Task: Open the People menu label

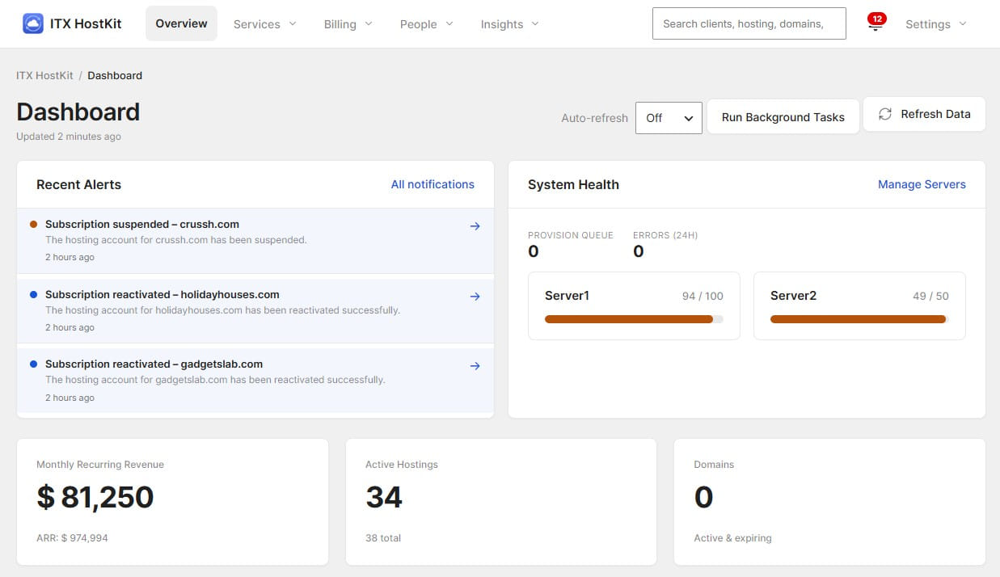Action: (x=418, y=24)
